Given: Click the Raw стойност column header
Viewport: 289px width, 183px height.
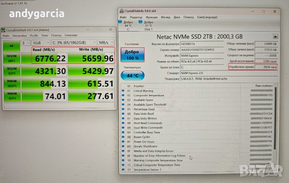Looking at the screenshot, I should pyautogui.click(x=264, y=86).
